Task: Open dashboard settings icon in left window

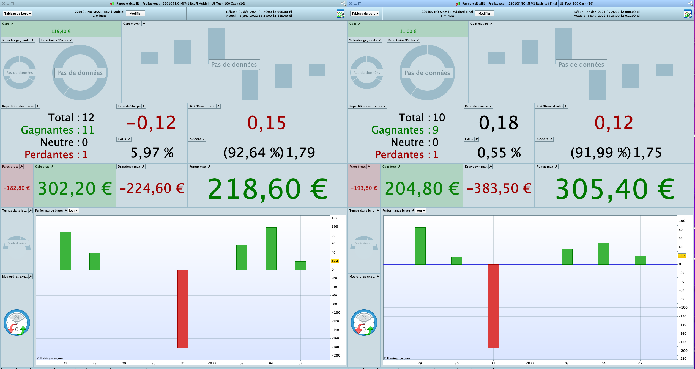Action: 341,14
